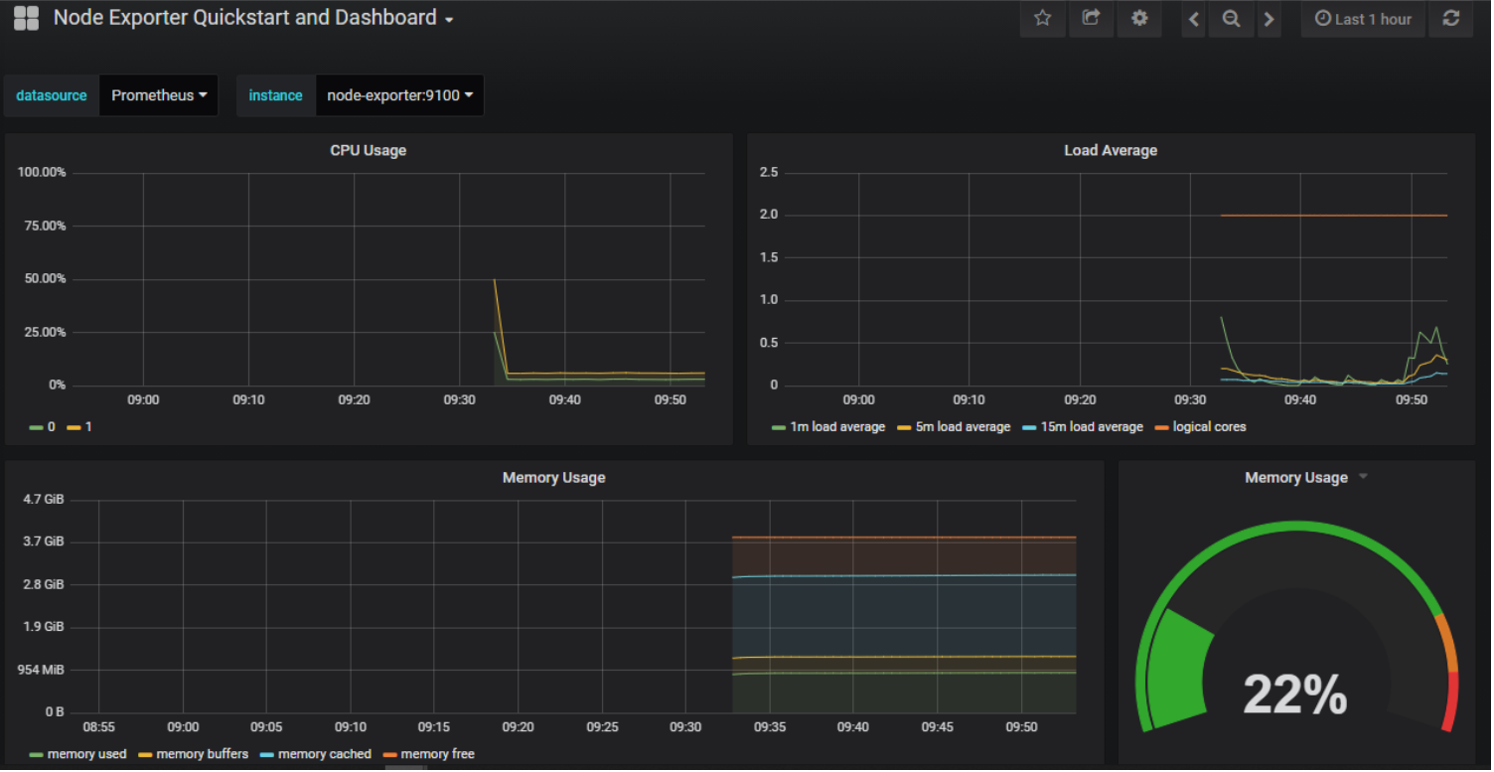Shift time range forward arrow
The height and width of the screenshot is (772, 1494).
tap(1269, 19)
